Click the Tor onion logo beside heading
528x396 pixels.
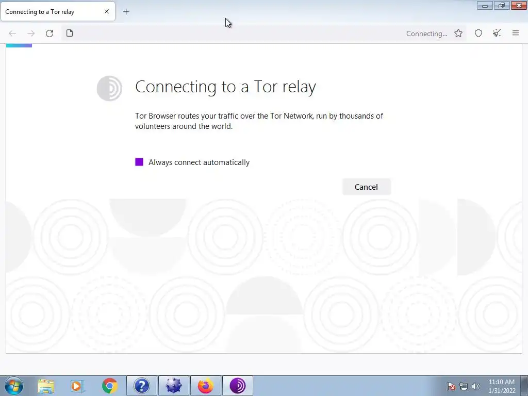pyautogui.click(x=109, y=88)
